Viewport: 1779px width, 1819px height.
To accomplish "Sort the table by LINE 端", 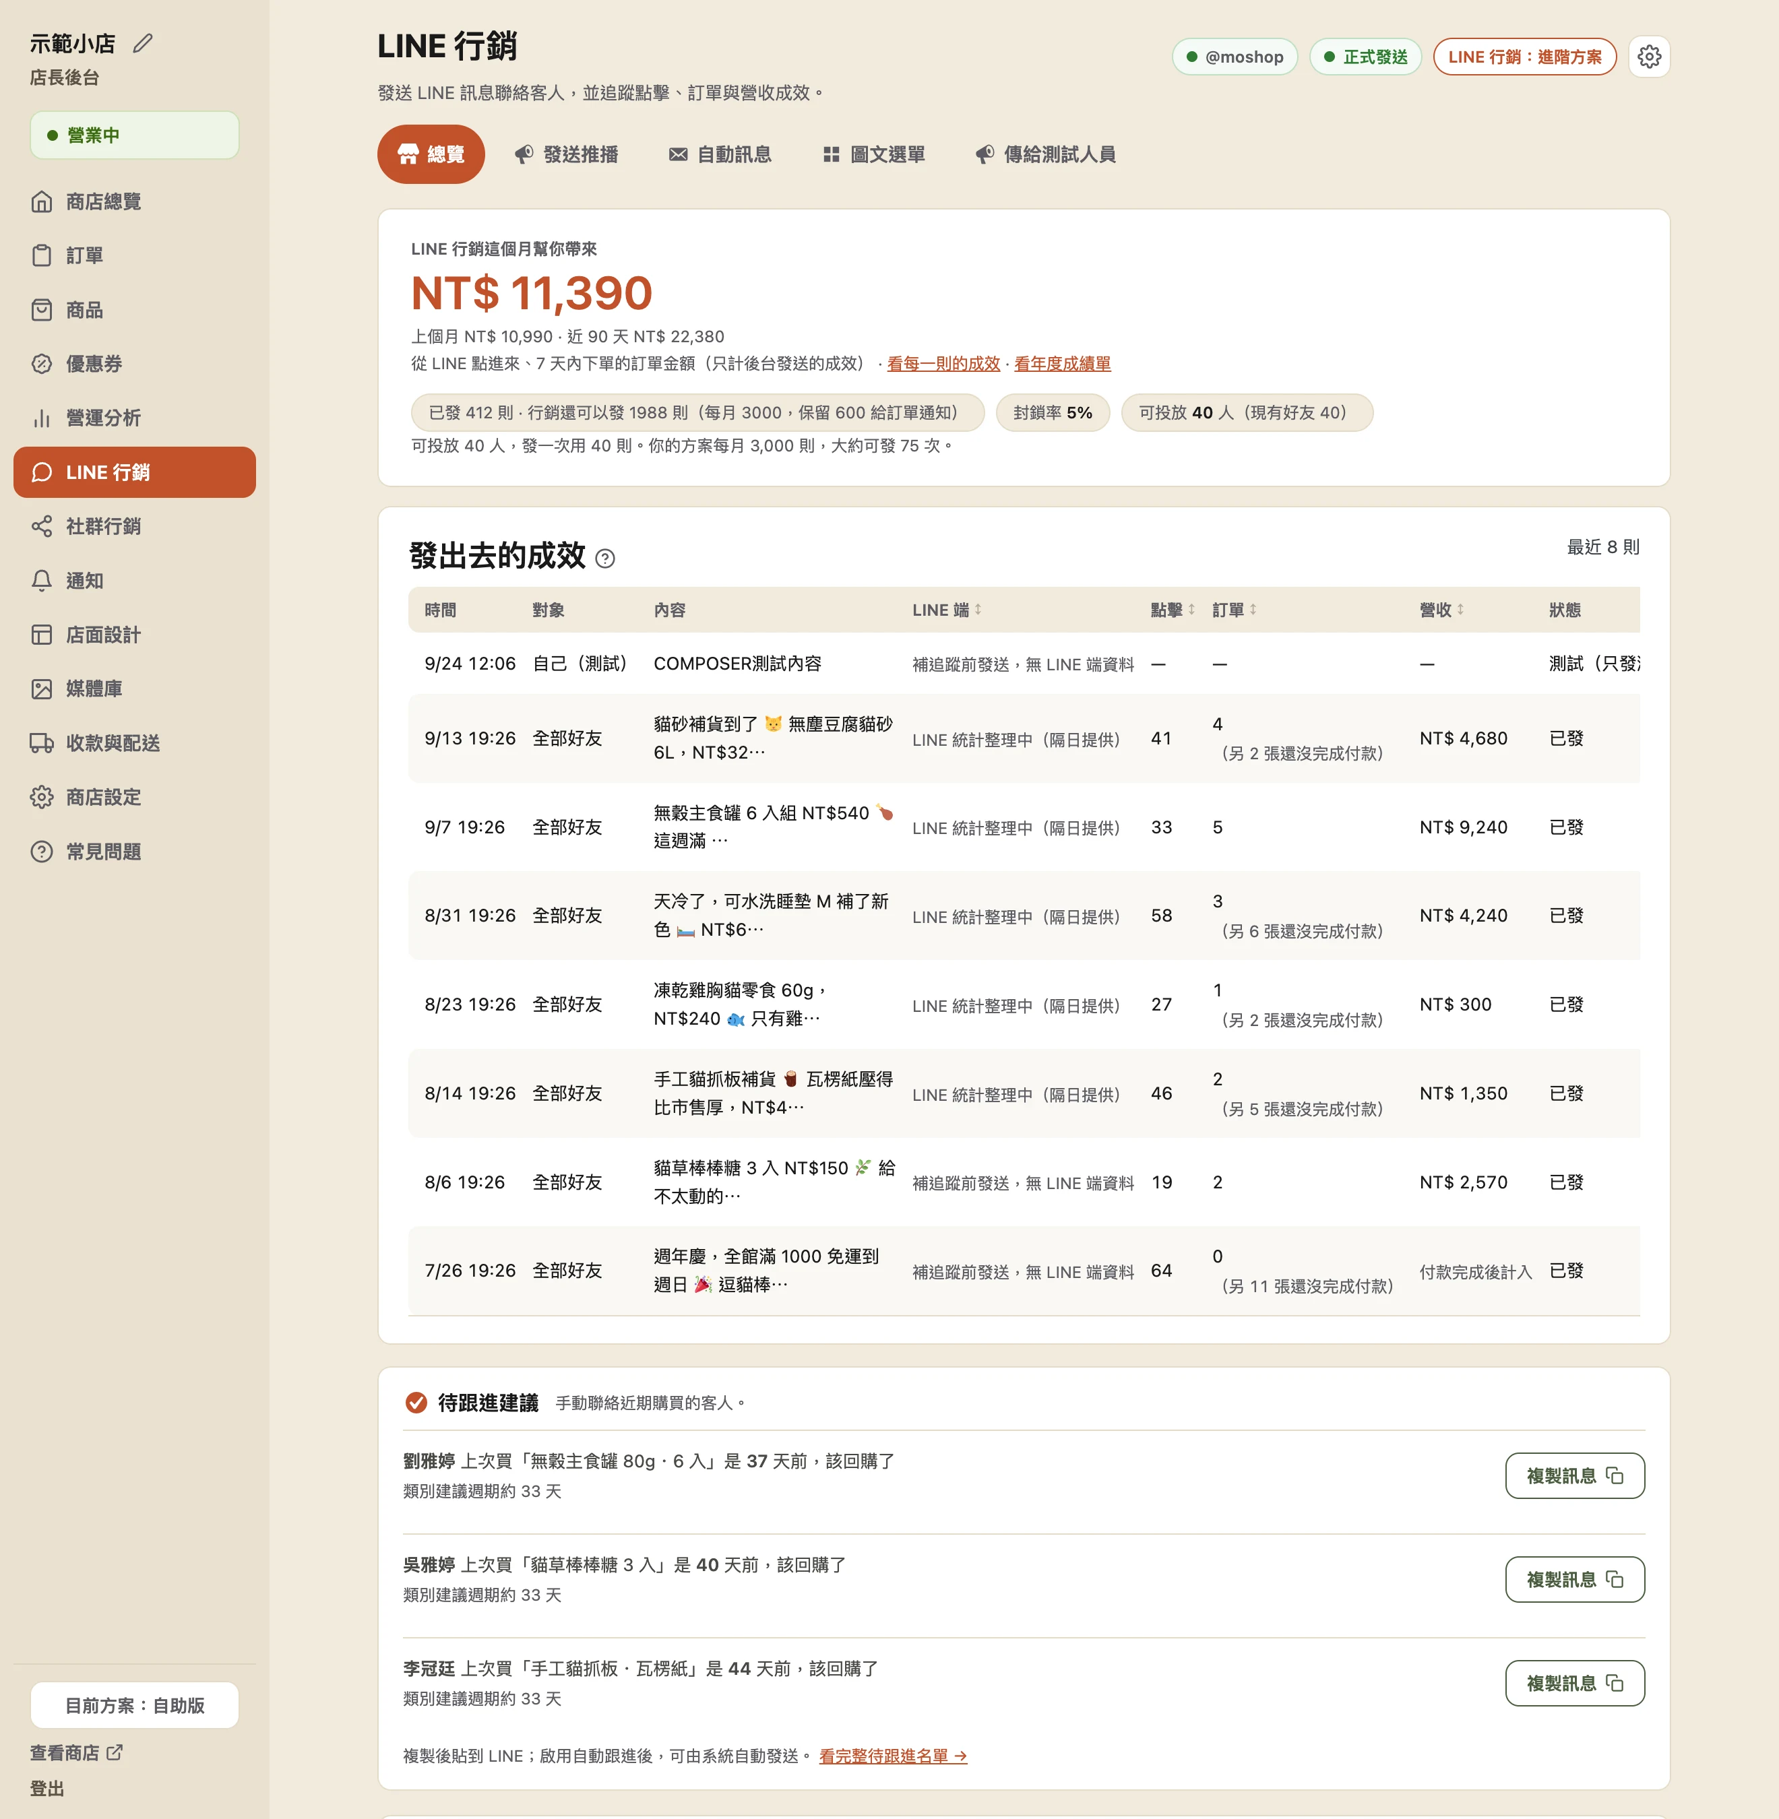I will tap(947, 610).
